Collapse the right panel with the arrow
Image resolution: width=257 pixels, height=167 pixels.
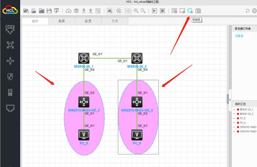(230, 100)
